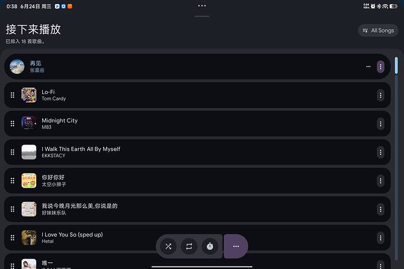
Task: Play I Love You So (sped up)
Action: point(197,238)
